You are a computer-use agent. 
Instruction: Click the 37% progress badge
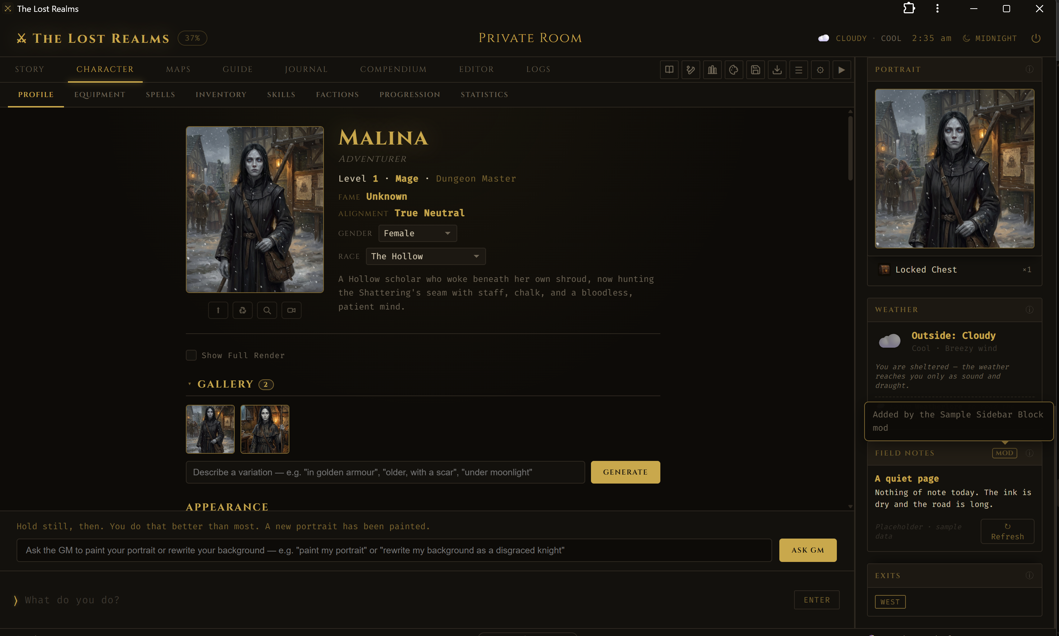click(192, 38)
